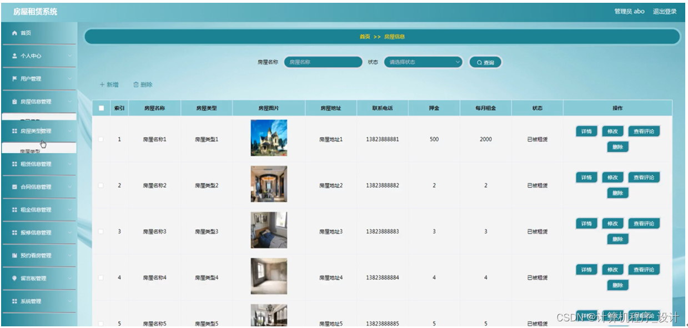Check the checkbox for row 房屋名称2
Viewport: 688px width, 328px height.
[x=101, y=185]
